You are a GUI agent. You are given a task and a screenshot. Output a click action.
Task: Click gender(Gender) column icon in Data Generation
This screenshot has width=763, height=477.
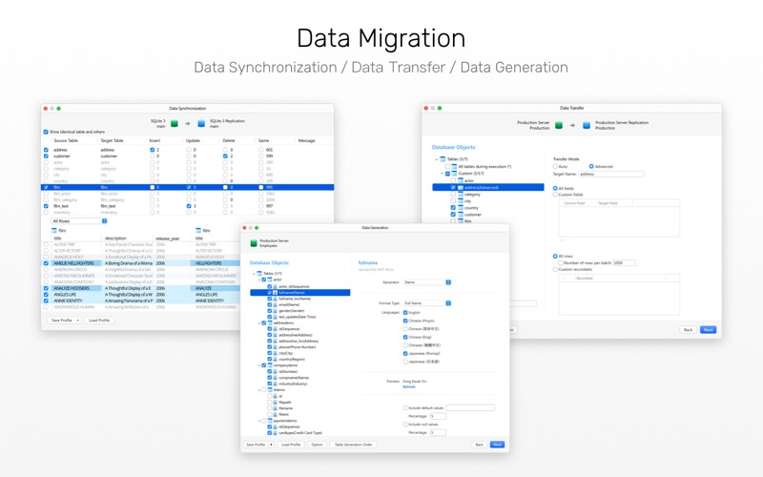pyautogui.click(x=276, y=311)
